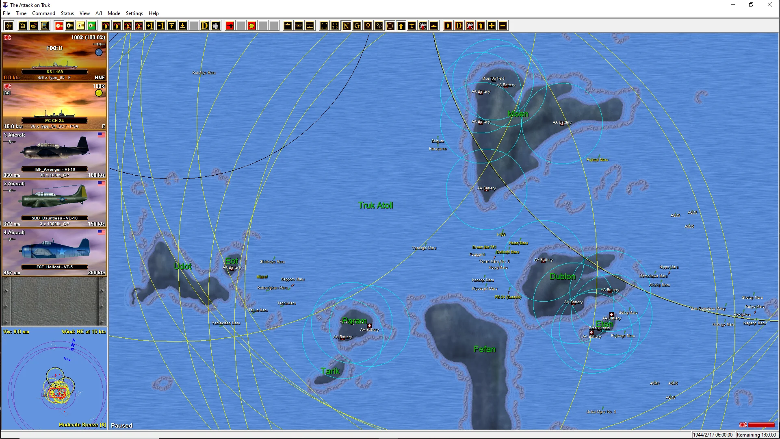Click the Moen Airfield map label

[493, 78]
